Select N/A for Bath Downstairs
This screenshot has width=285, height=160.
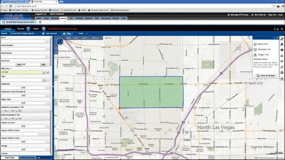16,119
